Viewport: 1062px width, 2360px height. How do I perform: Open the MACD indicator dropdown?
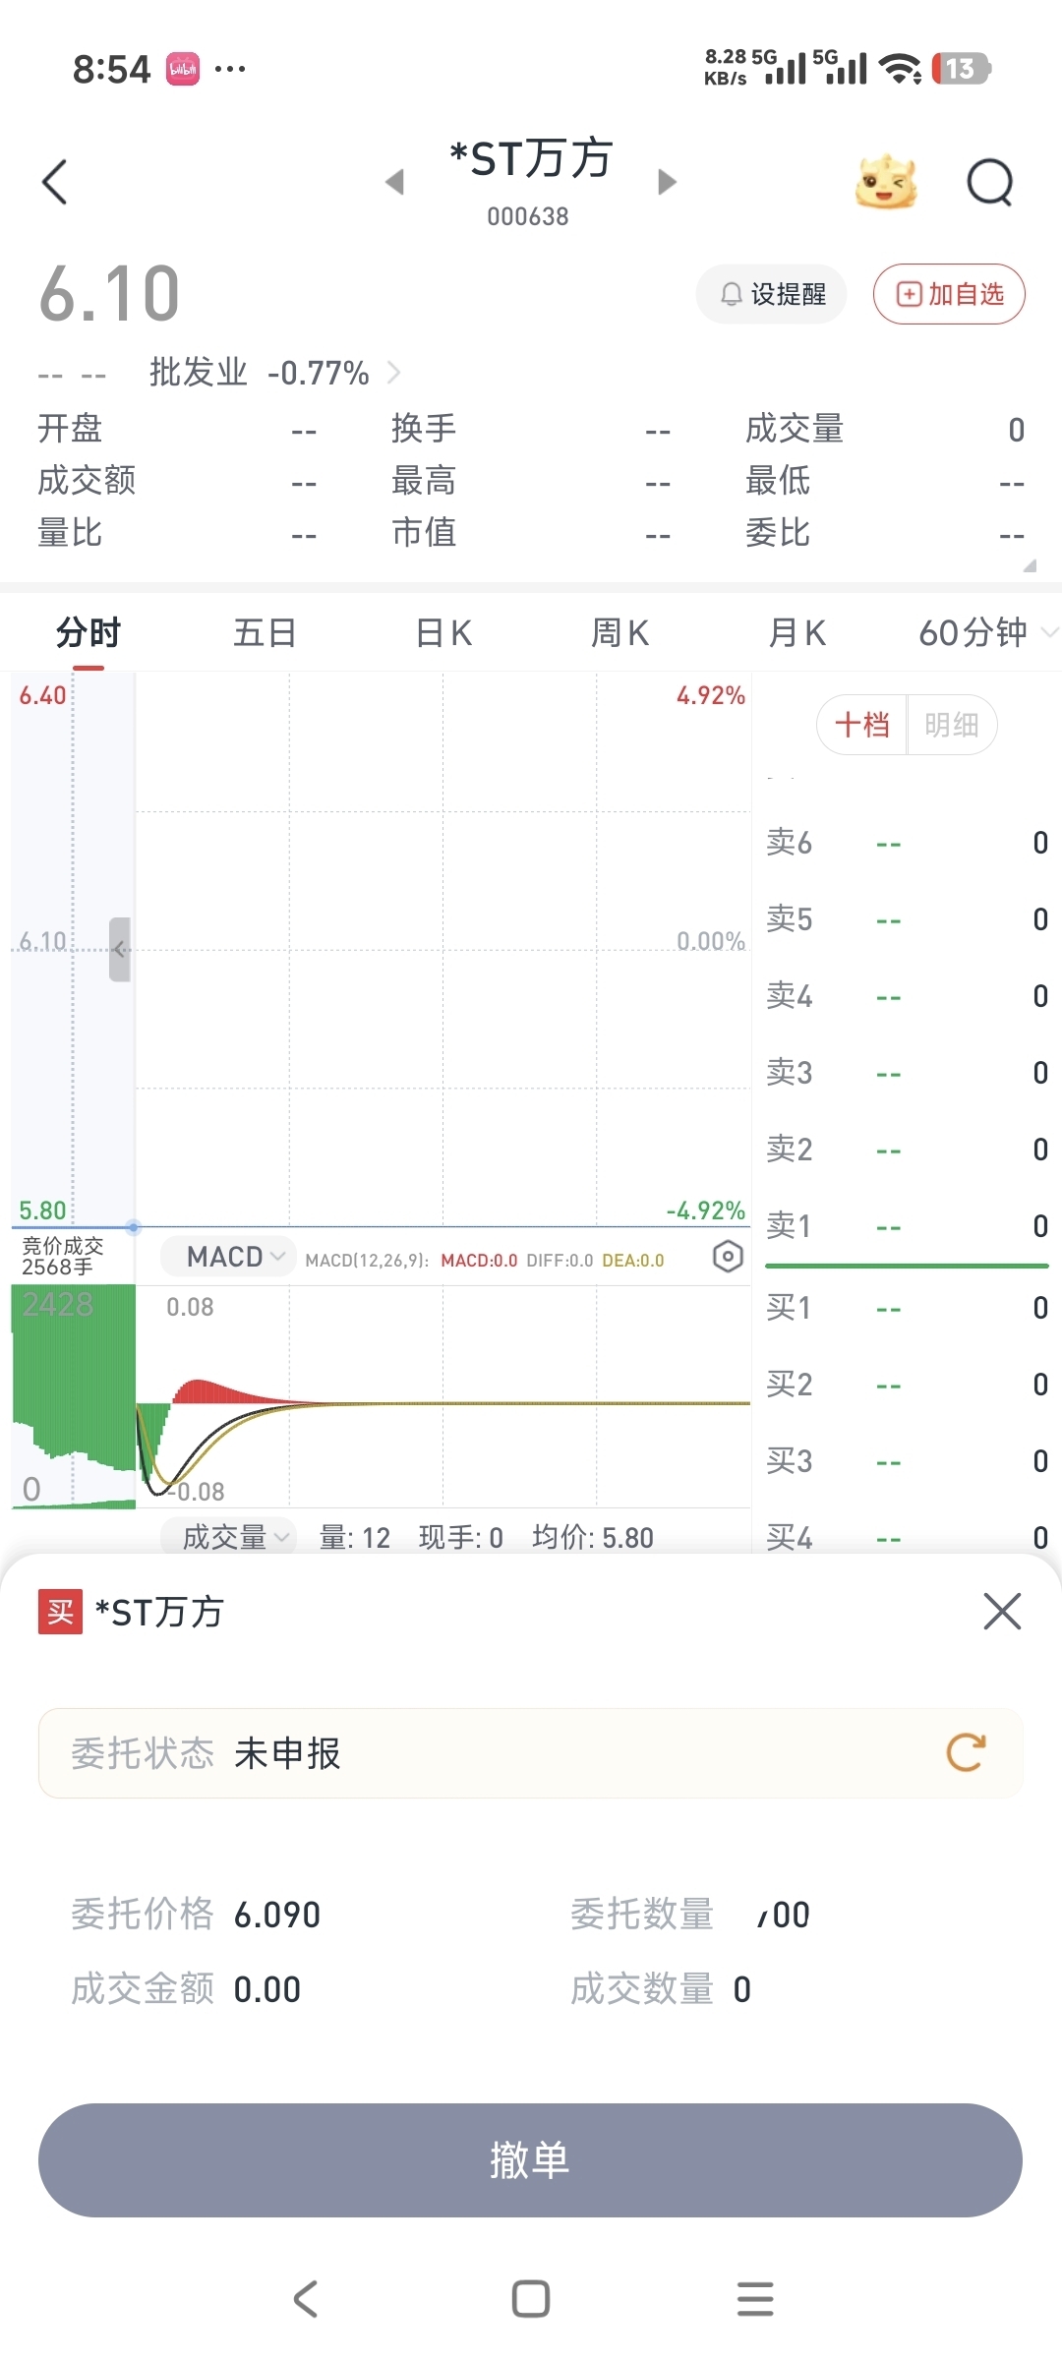[234, 1257]
